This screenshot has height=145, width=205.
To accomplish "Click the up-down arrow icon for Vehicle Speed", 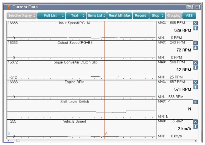I will click(195, 126).
